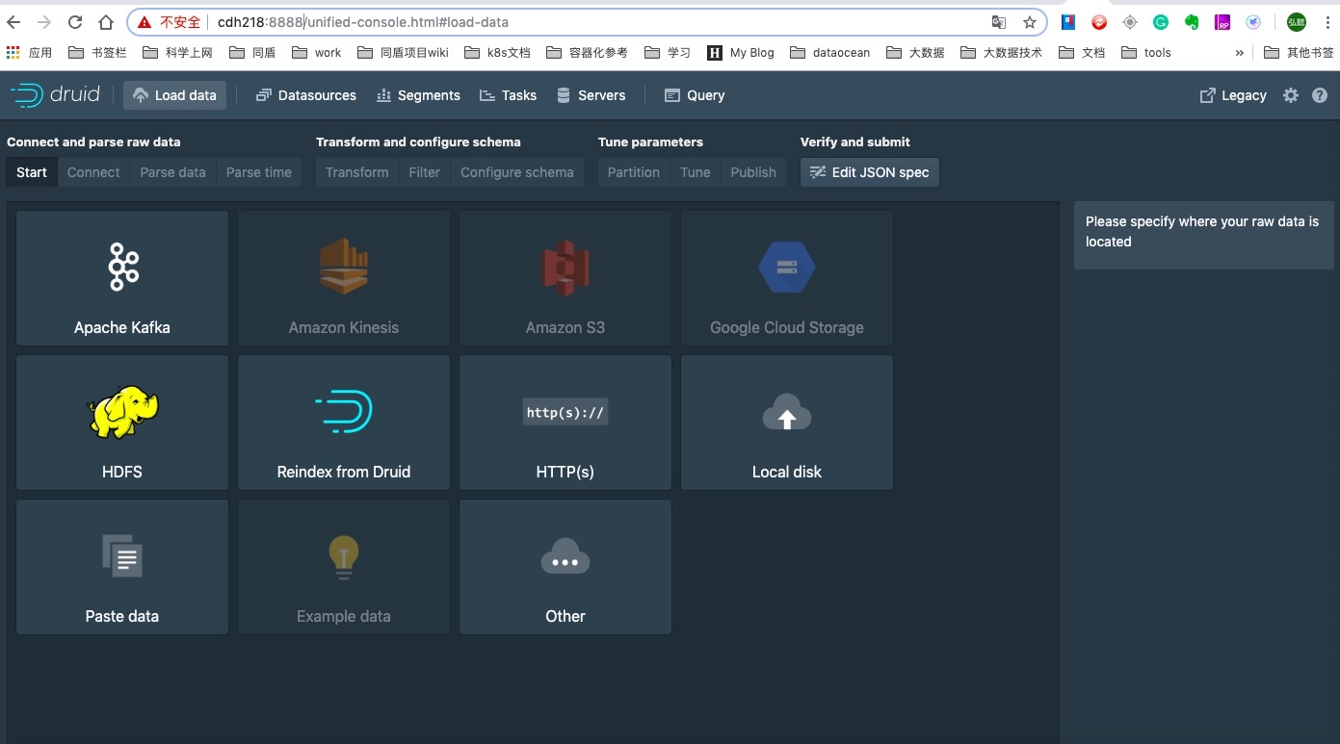Pick the Amazon S3 source tile
This screenshot has height=744, width=1340.
pyautogui.click(x=565, y=278)
